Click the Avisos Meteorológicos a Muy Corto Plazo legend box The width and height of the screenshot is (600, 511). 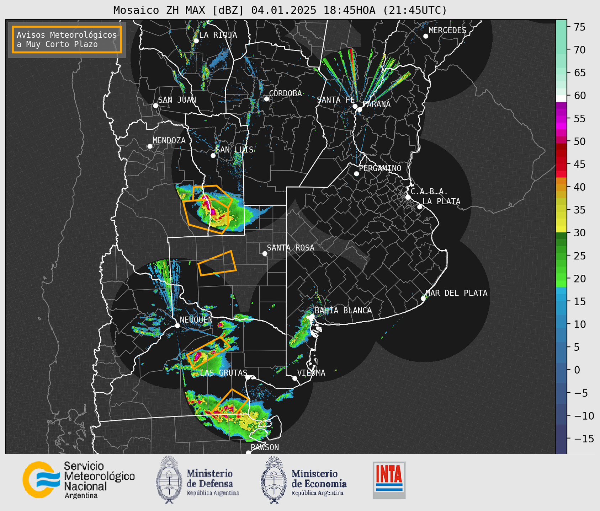(x=67, y=39)
